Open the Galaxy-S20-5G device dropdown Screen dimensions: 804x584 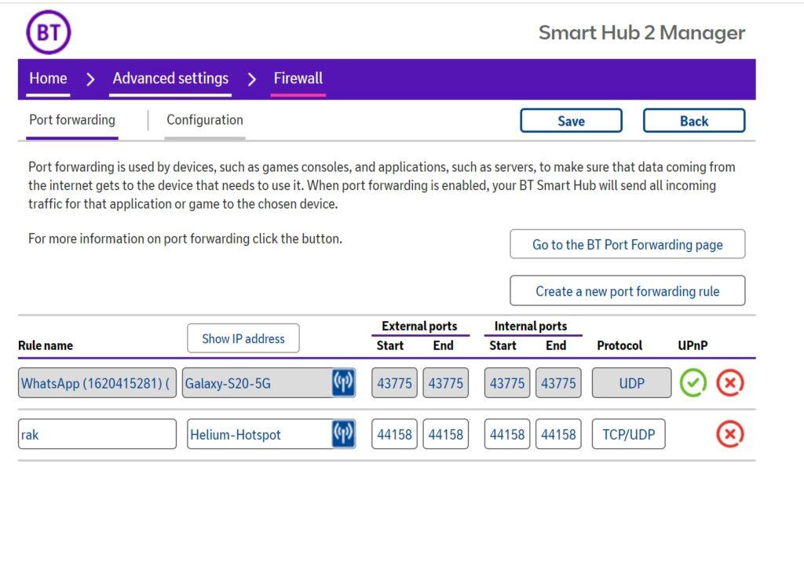coord(269,383)
